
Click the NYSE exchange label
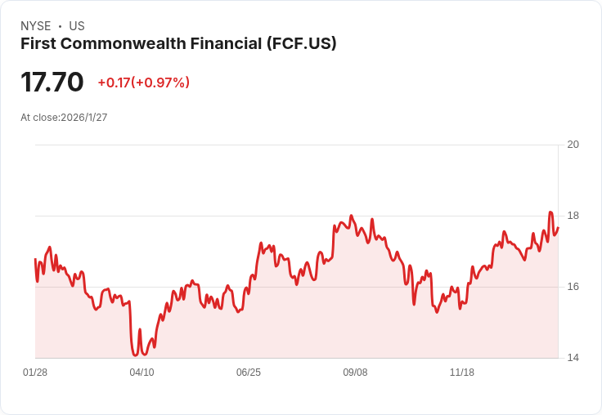36,26
